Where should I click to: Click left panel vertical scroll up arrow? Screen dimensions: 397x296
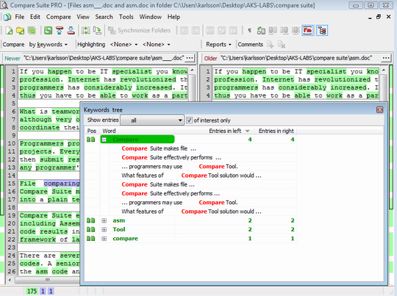192,70
